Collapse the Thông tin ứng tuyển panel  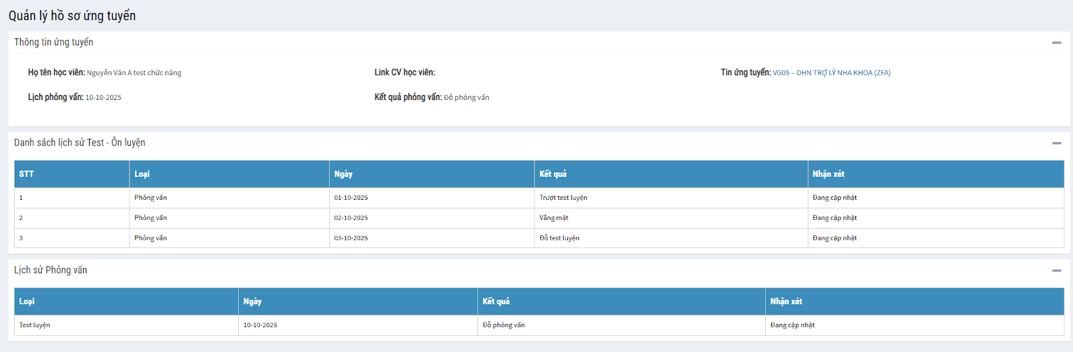coord(1056,42)
